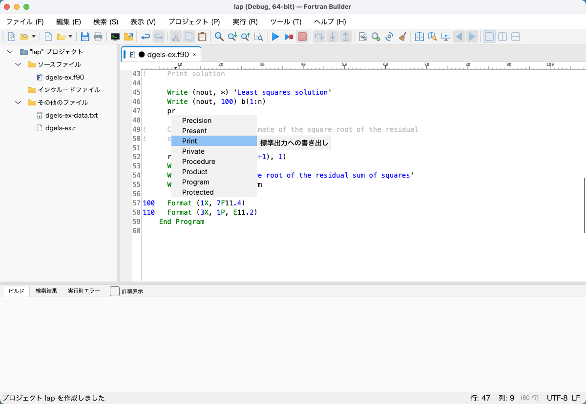Open the manual book icon
The image size is (586, 404).
[419, 37]
